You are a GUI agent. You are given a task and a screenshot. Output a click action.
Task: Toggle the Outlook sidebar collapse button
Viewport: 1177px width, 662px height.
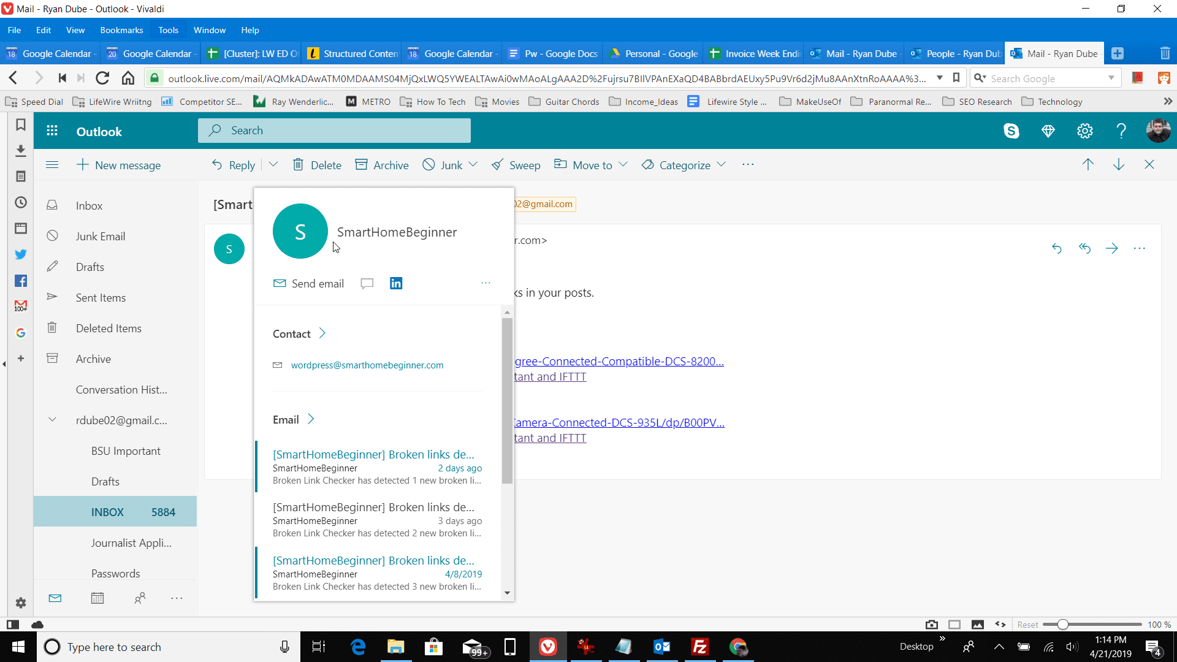(x=51, y=165)
